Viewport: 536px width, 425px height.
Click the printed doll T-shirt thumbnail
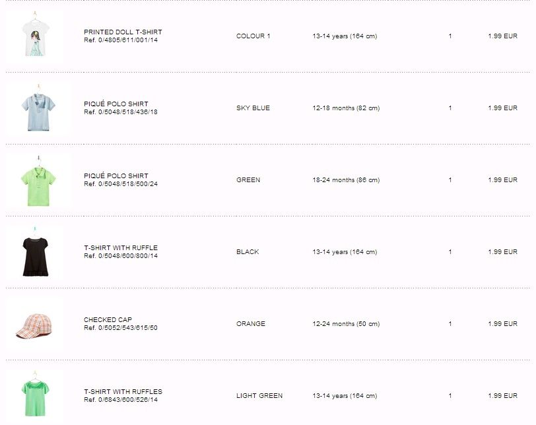(x=38, y=37)
